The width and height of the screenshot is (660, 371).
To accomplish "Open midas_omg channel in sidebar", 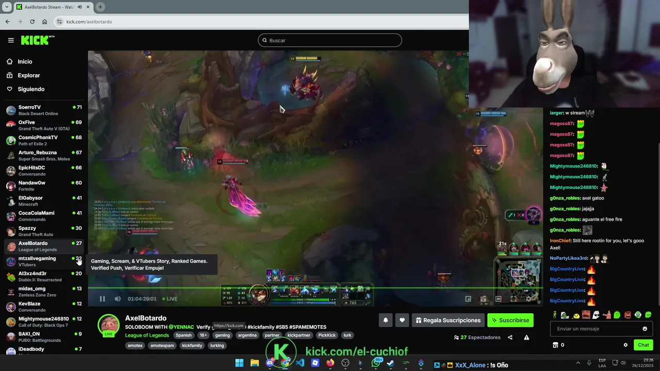I will 44,292.
